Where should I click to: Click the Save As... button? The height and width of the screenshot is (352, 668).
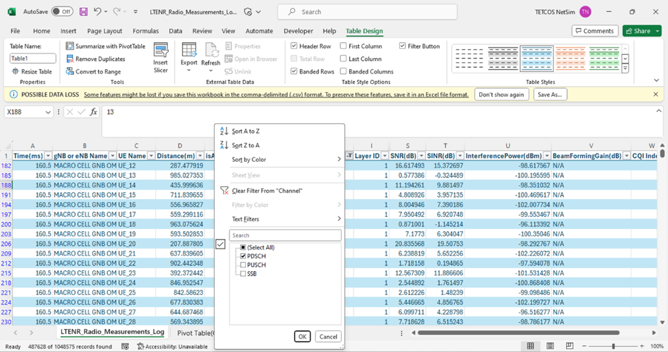(550, 94)
